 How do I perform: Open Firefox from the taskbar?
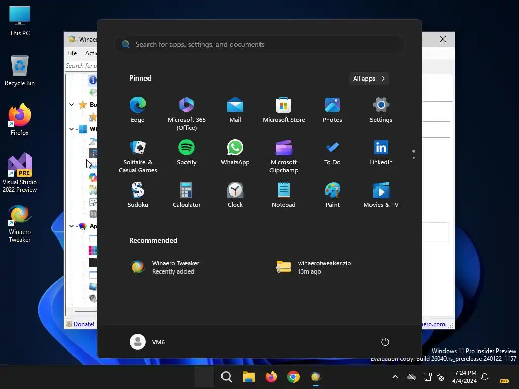tap(271, 377)
